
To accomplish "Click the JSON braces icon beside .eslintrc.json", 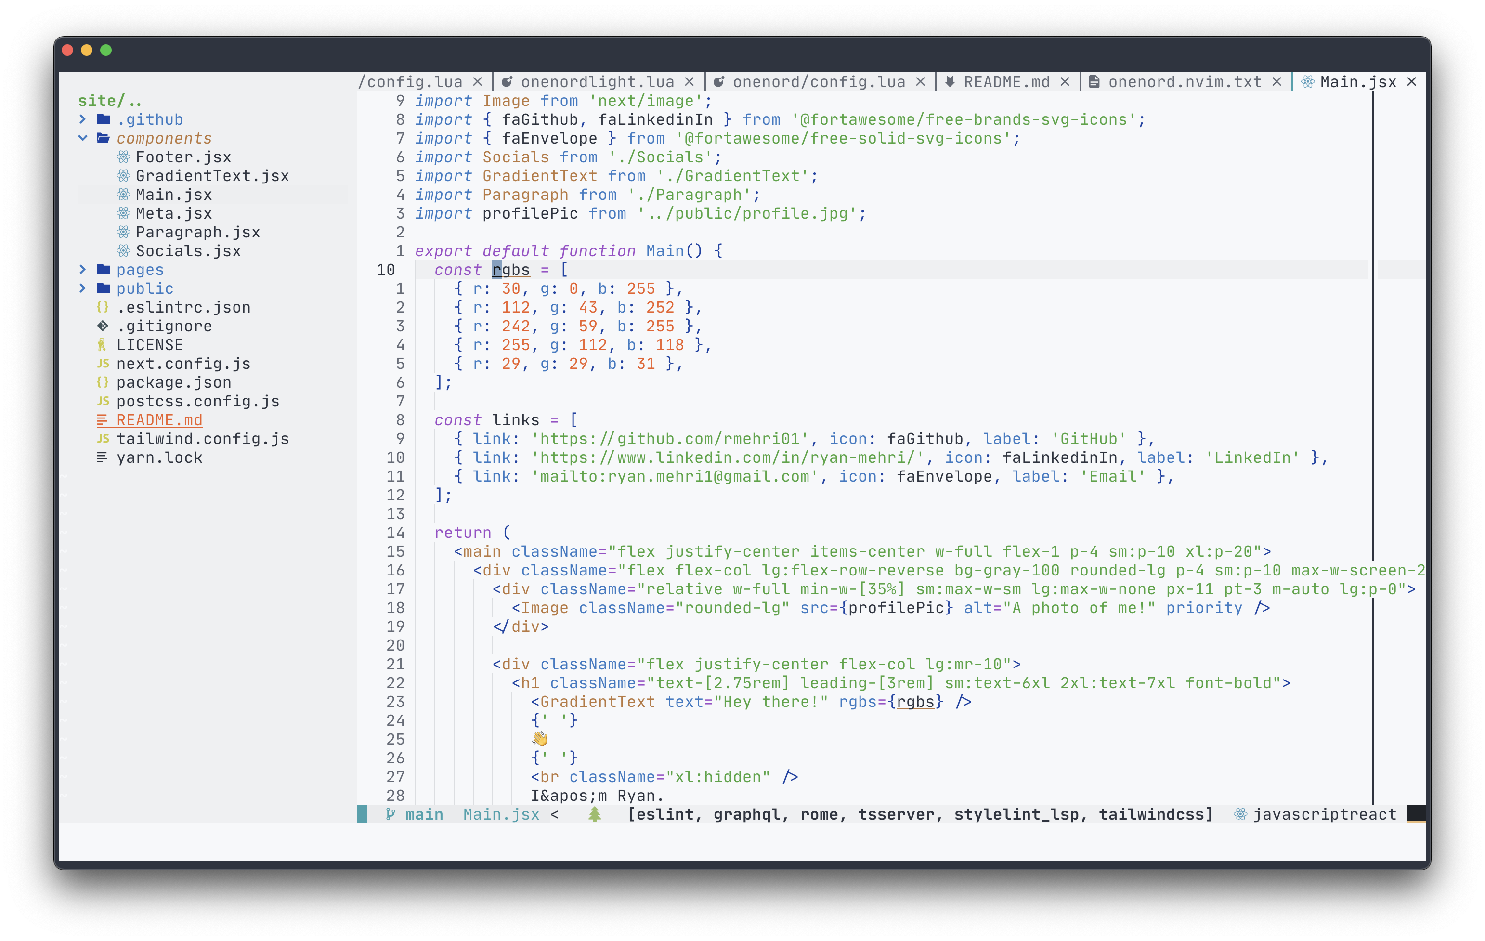I will (x=103, y=307).
